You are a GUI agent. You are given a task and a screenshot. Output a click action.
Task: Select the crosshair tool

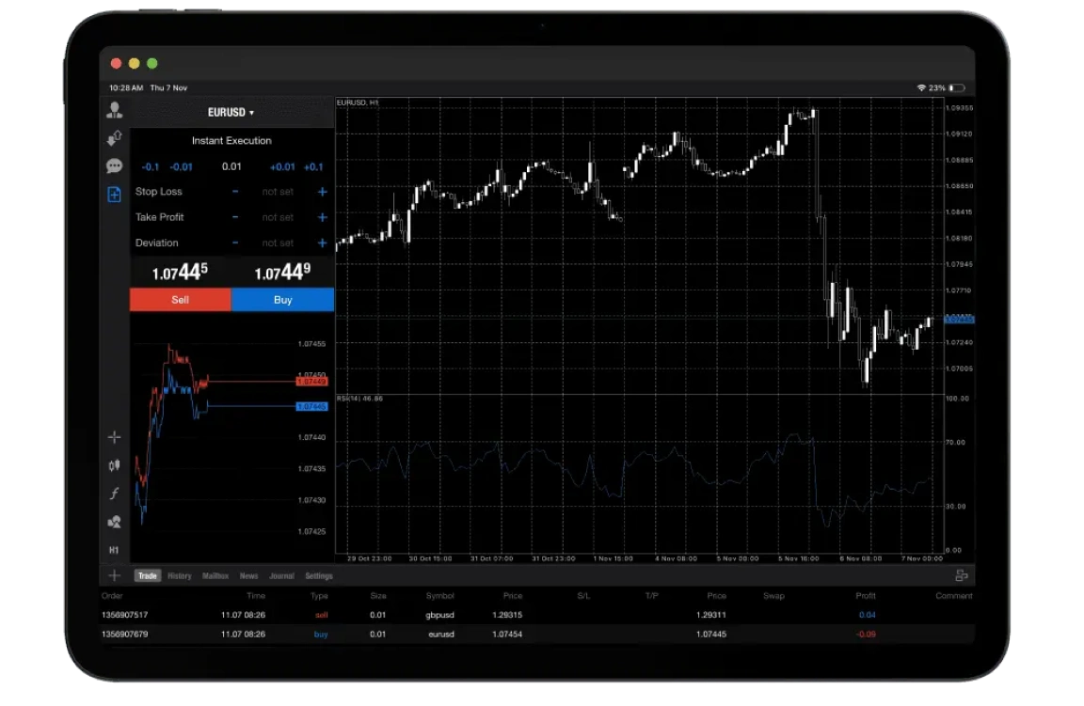[114, 436]
